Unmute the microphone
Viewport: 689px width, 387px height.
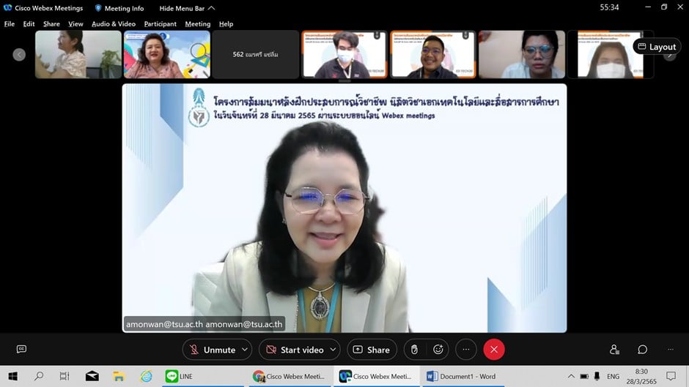(213, 350)
